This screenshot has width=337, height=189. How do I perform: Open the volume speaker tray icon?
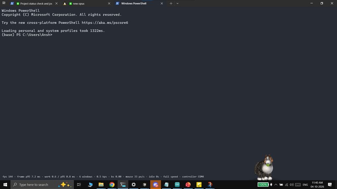pyautogui.click(x=292, y=184)
